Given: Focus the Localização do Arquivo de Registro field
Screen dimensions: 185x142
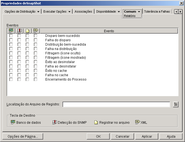Looking at the screenshot, I should point(116,105).
